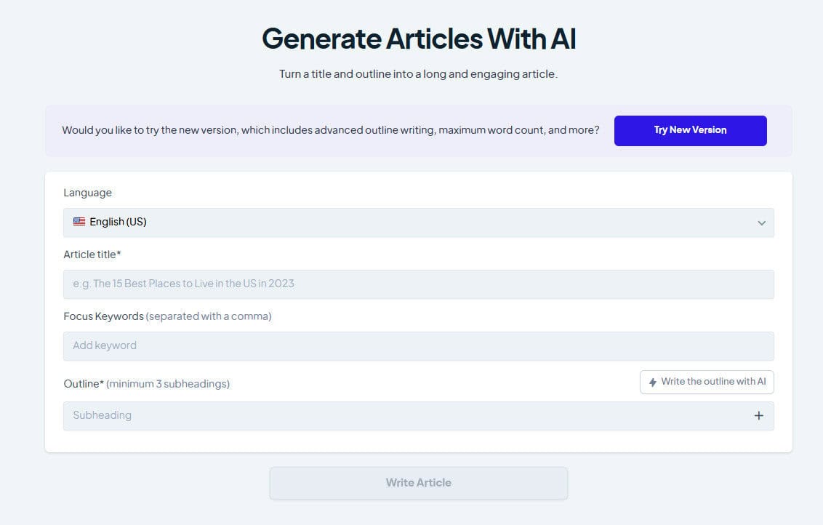Expand the English (US) language selector
823x525 pixels.
click(x=418, y=223)
